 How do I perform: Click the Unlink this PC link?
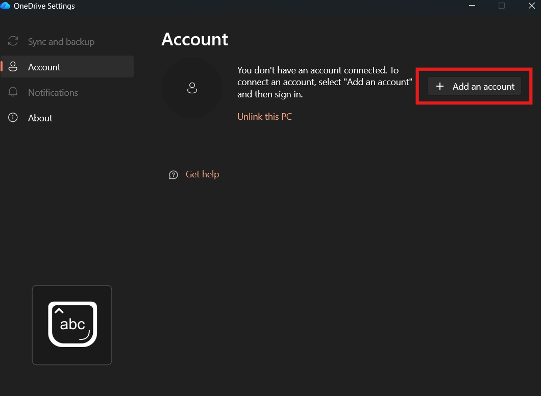coord(265,117)
